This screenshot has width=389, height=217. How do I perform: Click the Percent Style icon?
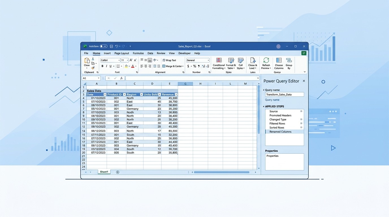tap(194, 66)
